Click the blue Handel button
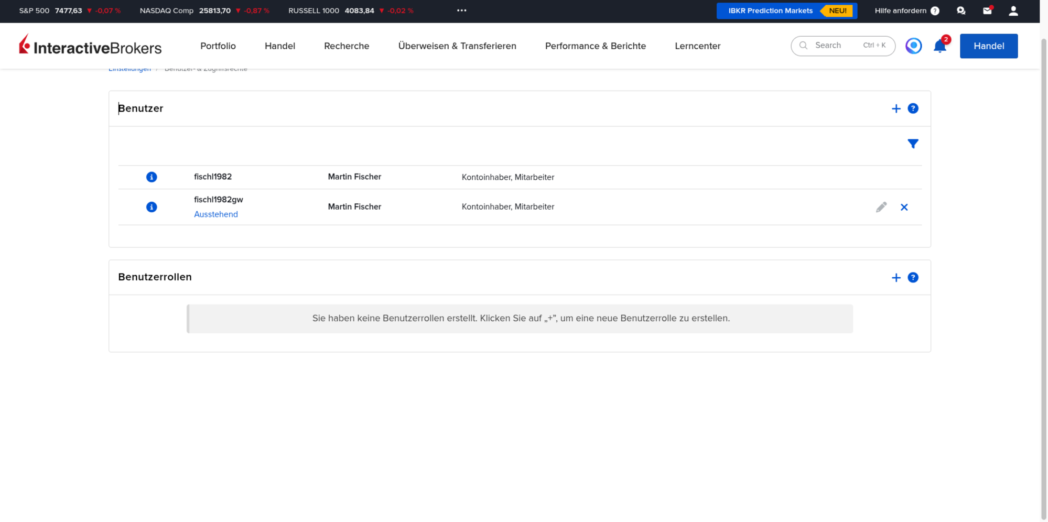The width and height of the screenshot is (1048, 522). [x=988, y=46]
